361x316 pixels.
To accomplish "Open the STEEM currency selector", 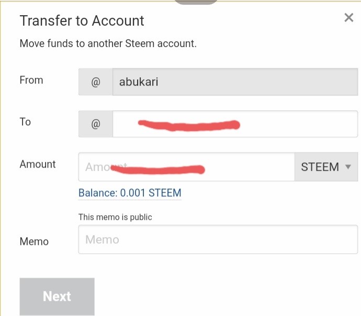I will coord(325,167).
